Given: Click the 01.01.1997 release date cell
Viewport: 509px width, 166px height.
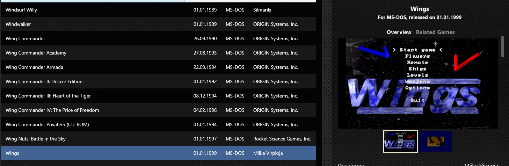Looking at the screenshot, I should (205, 139).
